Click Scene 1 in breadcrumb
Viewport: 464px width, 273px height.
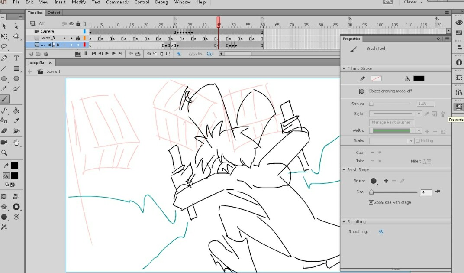tap(53, 71)
